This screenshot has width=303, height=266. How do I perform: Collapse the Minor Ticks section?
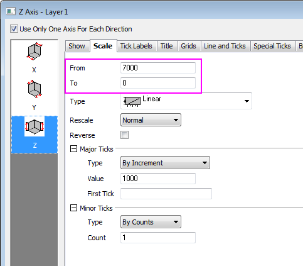point(73,208)
